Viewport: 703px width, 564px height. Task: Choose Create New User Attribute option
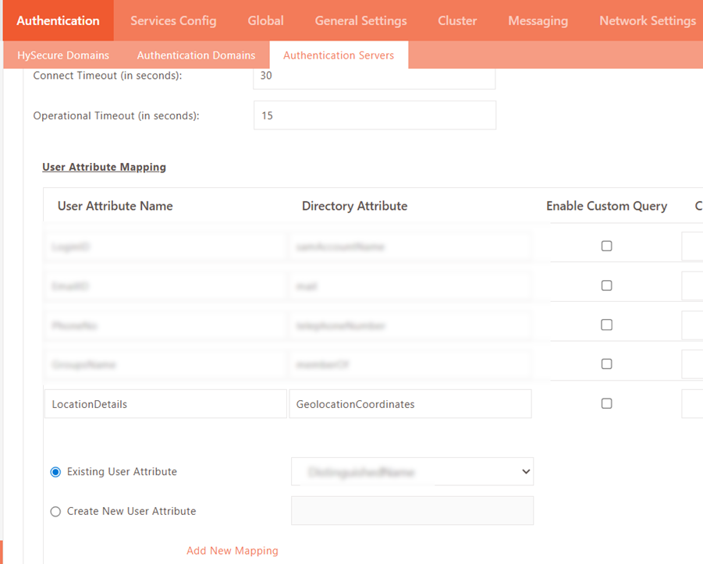55,512
